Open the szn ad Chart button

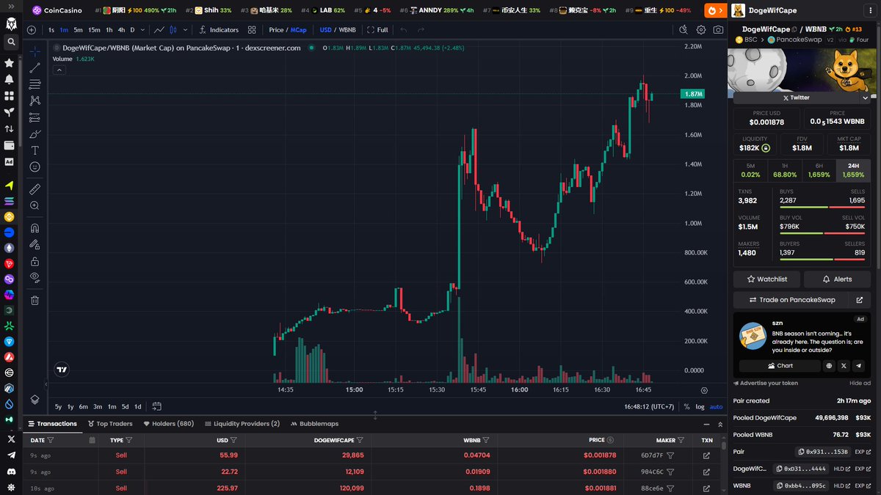point(780,365)
